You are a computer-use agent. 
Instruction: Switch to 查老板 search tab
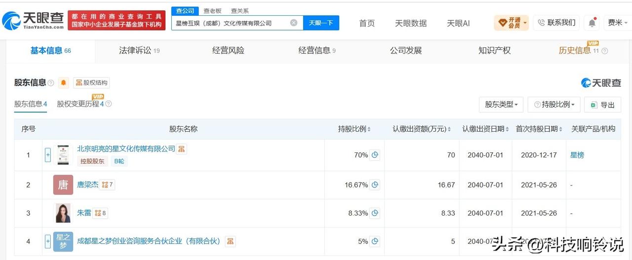(x=213, y=11)
